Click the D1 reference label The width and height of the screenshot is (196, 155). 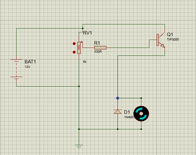(x=127, y=112)
